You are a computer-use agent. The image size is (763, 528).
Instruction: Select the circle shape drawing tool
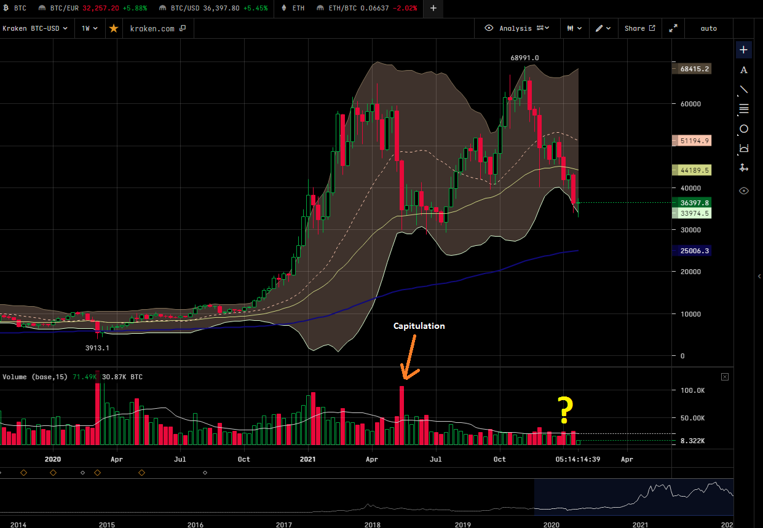pyautogui.click(x=744, y=128)
